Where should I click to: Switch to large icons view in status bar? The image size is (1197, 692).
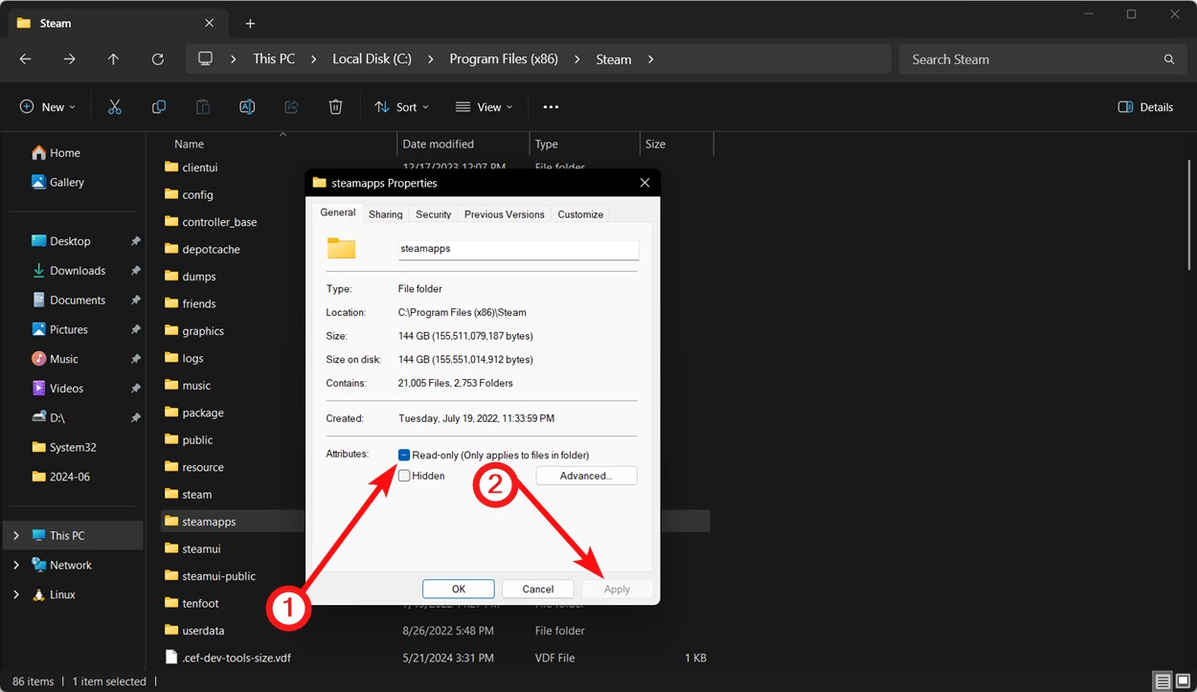pos(1181,681)
